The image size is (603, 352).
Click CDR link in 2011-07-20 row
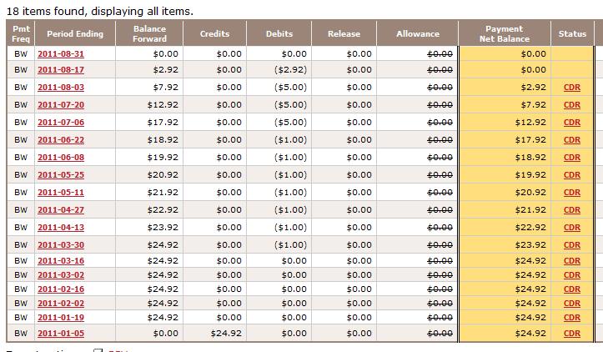[571, 105]
